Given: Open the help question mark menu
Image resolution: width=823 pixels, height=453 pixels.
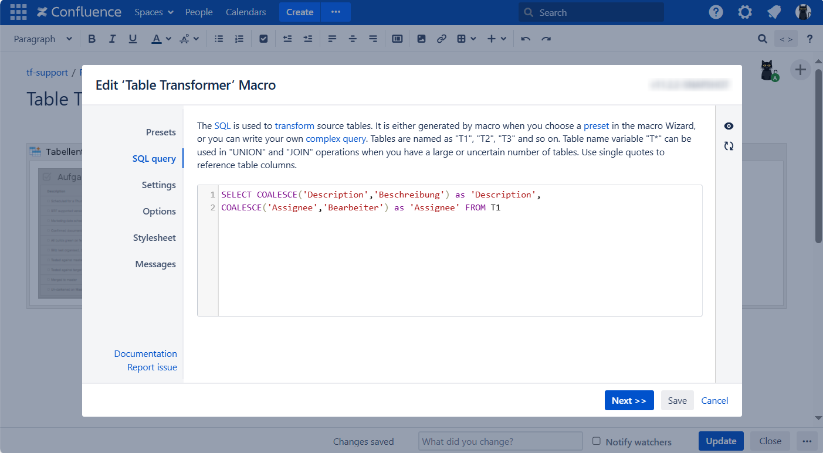Looking at the screenshot, I should click(716, 12).
